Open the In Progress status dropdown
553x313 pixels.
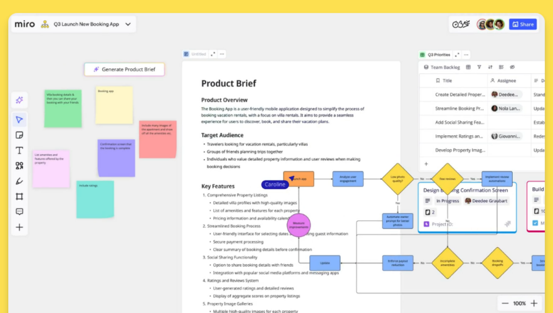click(448, 201)
